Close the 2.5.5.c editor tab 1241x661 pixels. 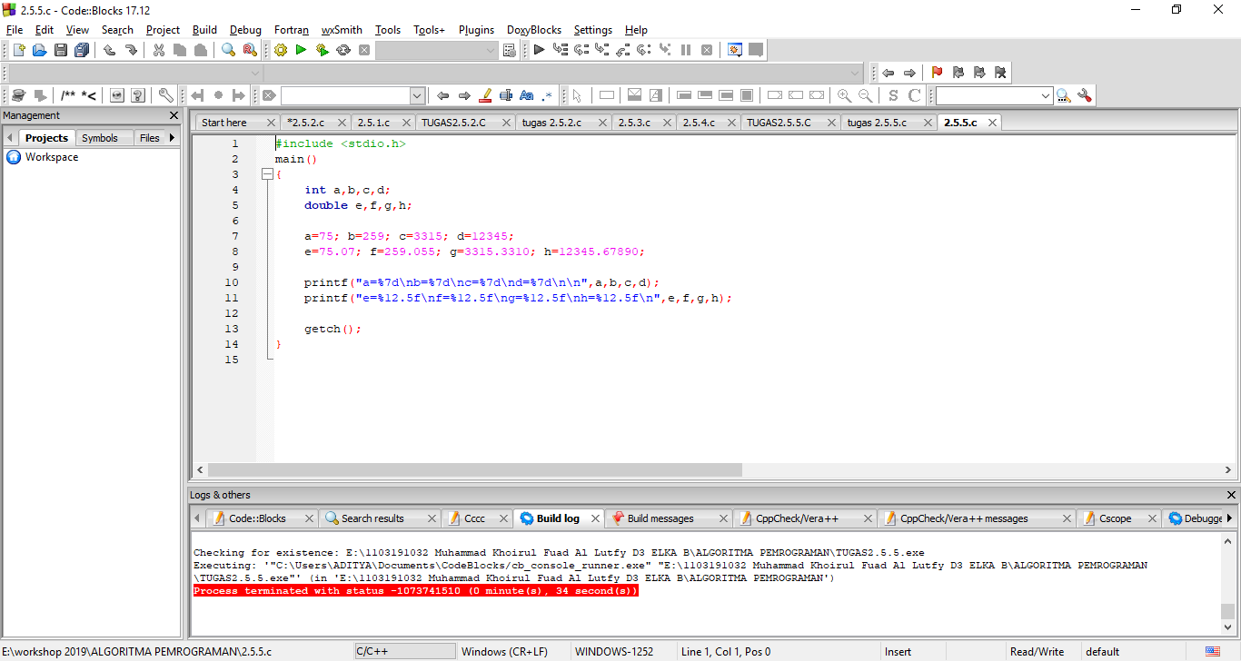click(992, 123)
